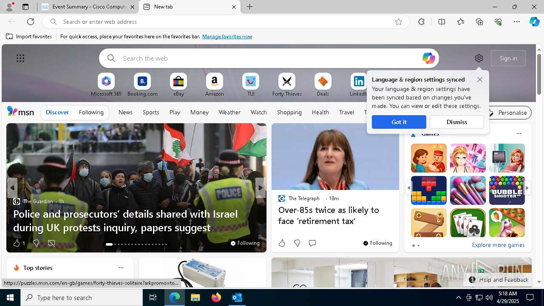This screenshot has height=306, width=544.
Task: Open the eBay quick link
Action: pyautogui.click(x=178, y=85)
